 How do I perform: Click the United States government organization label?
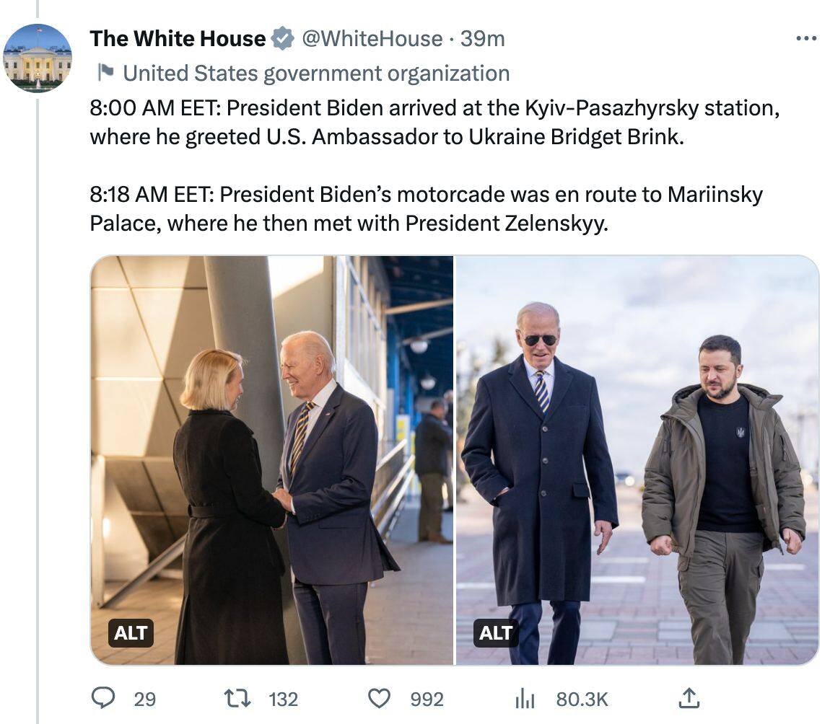[316, 73]
